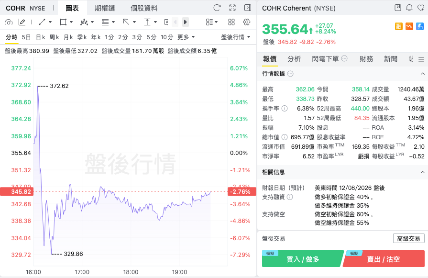Open the 閃電下單 tab

(x=325, y=59)
